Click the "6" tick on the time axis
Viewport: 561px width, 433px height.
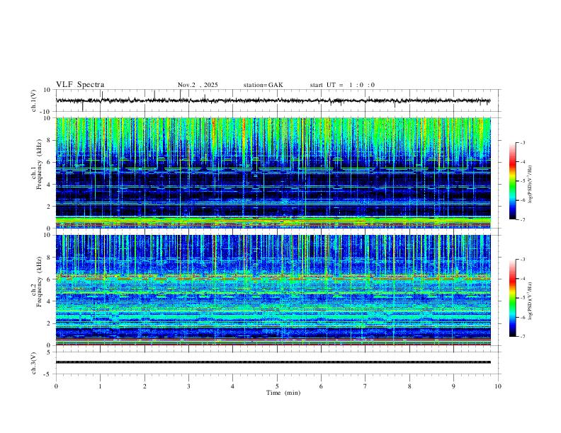321,386
